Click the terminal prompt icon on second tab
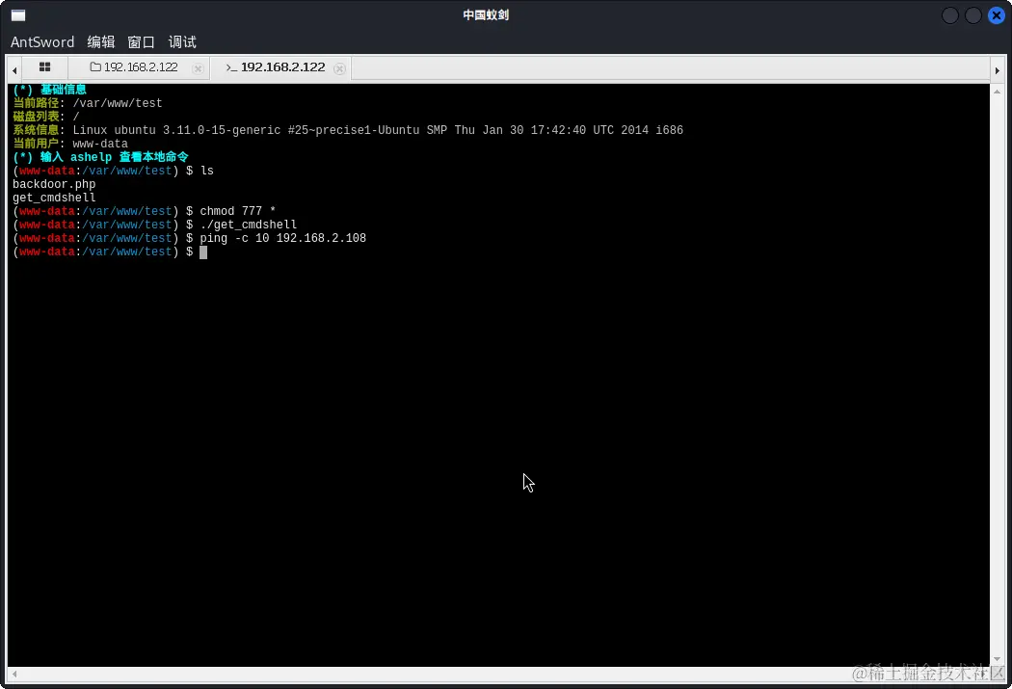 coord(231,67)
